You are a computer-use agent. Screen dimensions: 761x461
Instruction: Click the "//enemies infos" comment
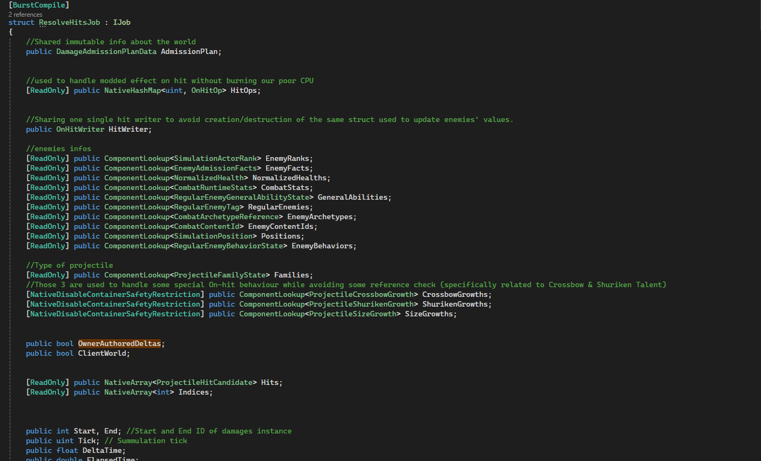pyautogui.click(x=59, y=148)
